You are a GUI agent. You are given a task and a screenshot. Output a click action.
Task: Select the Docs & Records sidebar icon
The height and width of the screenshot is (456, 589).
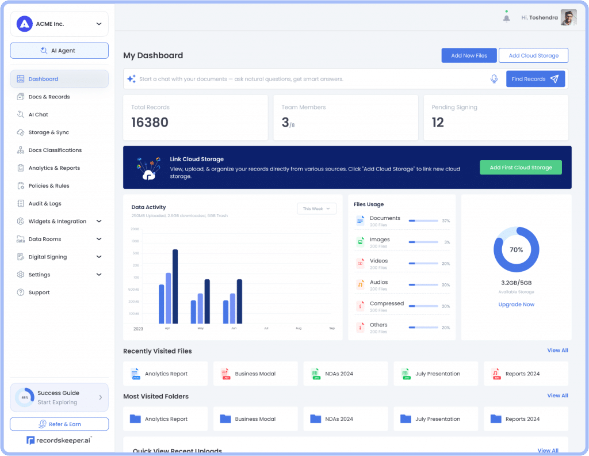point(20,96)
